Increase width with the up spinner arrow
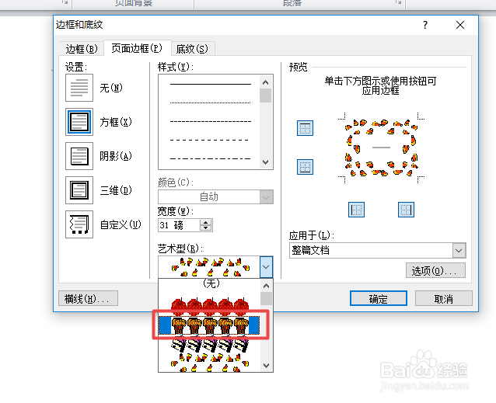Image resolution: width=496 pixels, height=403 pixels. click(x=205, y=222)
